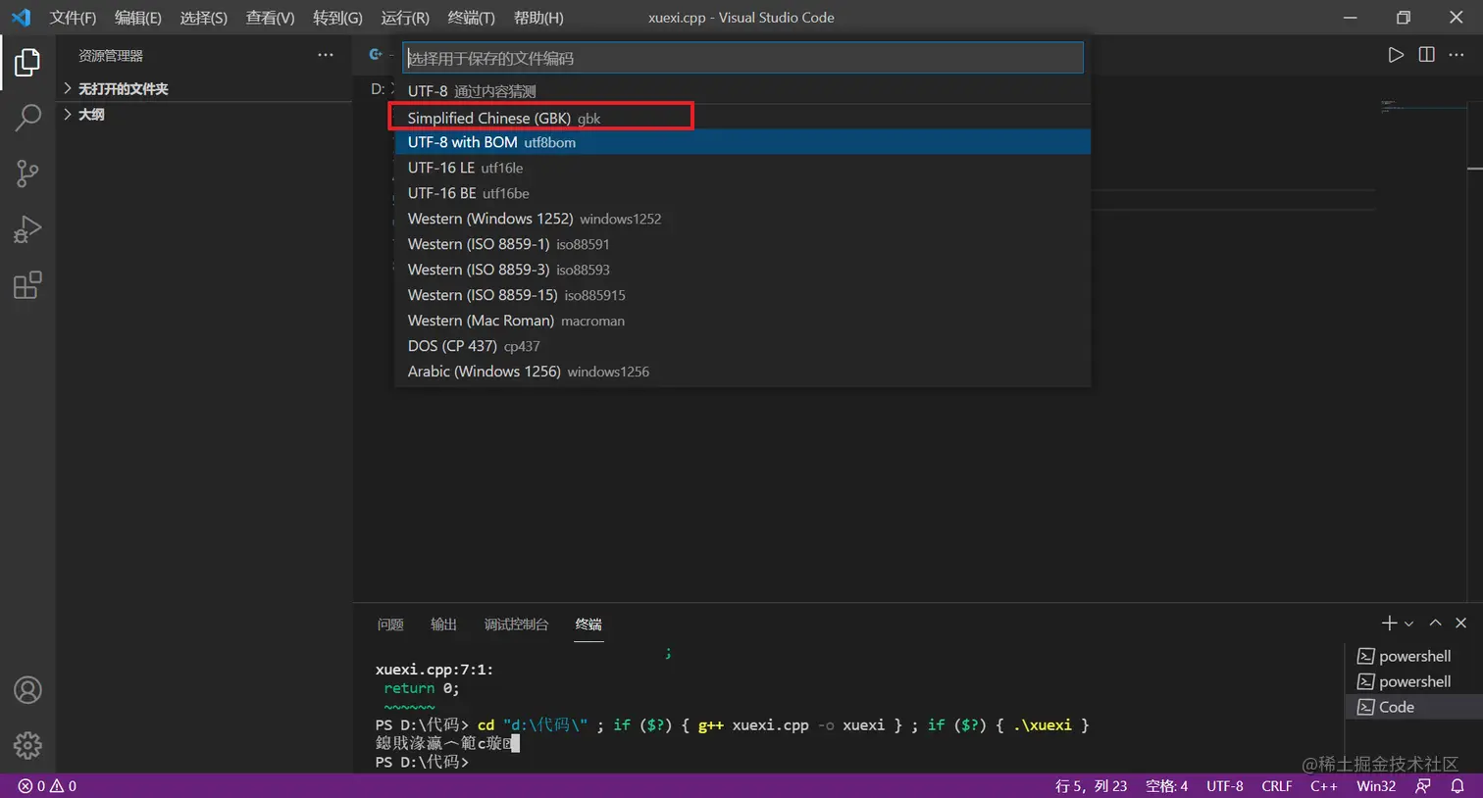The width and height of the screenshot is (1483, 798).
Task: Expand the 大纲 (Outline) section
Action: point(91,114)
